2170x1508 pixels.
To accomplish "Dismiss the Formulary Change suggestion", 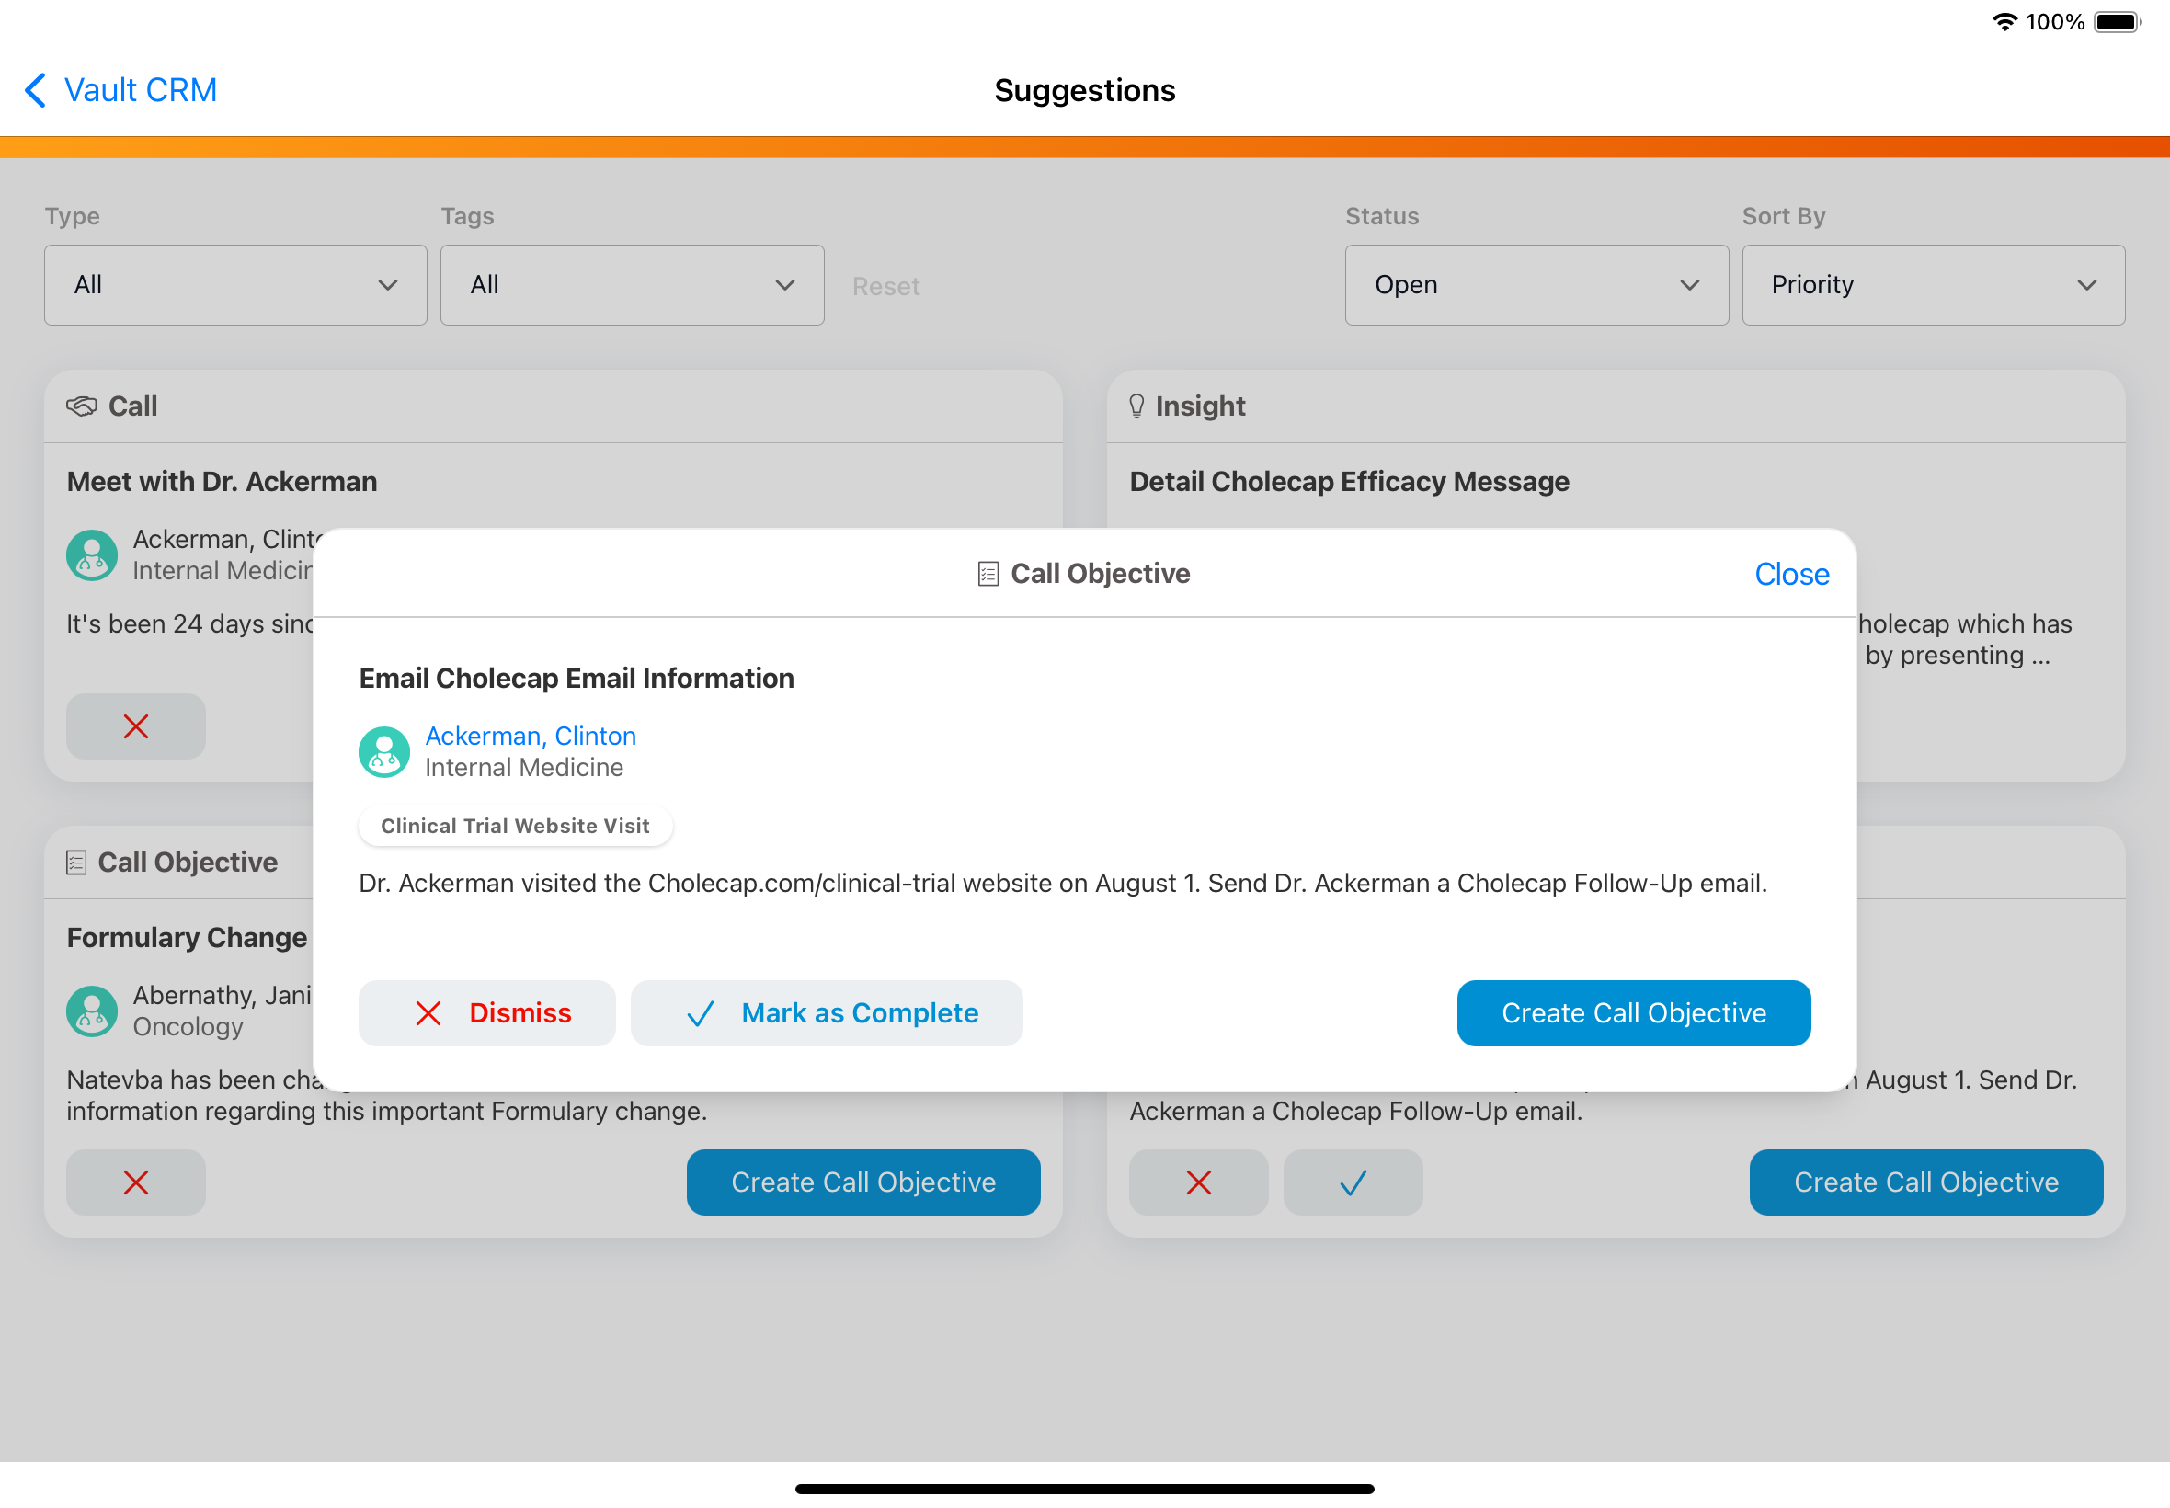I will (136, 1182).
